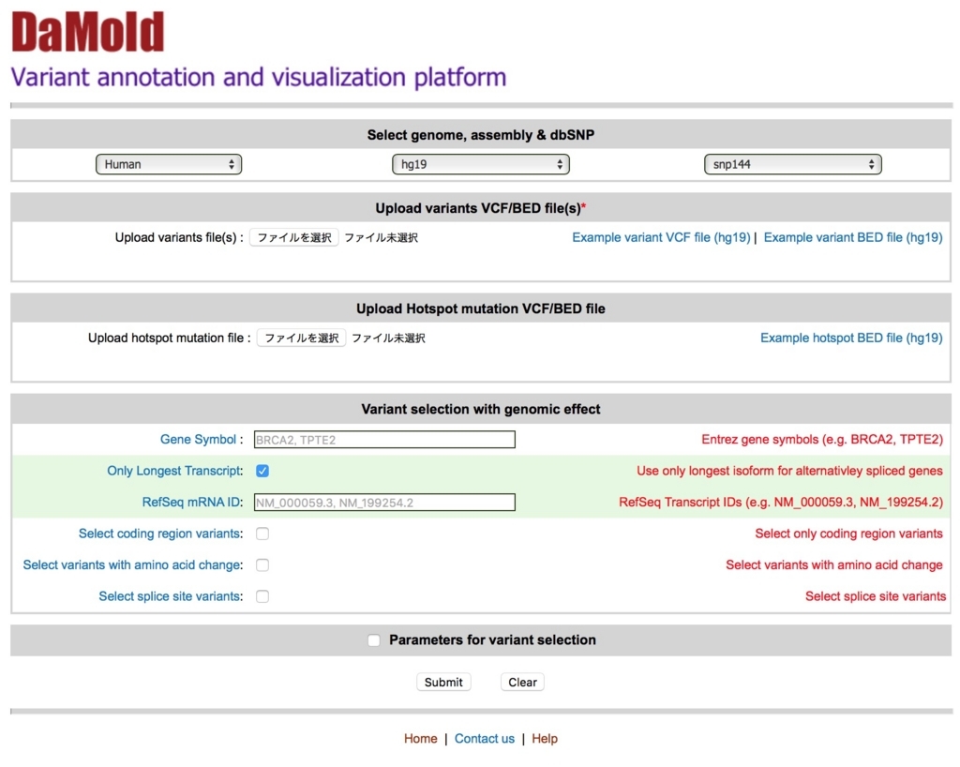Screen dimensions: 960x767
Task: Choose variants file upload button
Action: coord(293,237)
